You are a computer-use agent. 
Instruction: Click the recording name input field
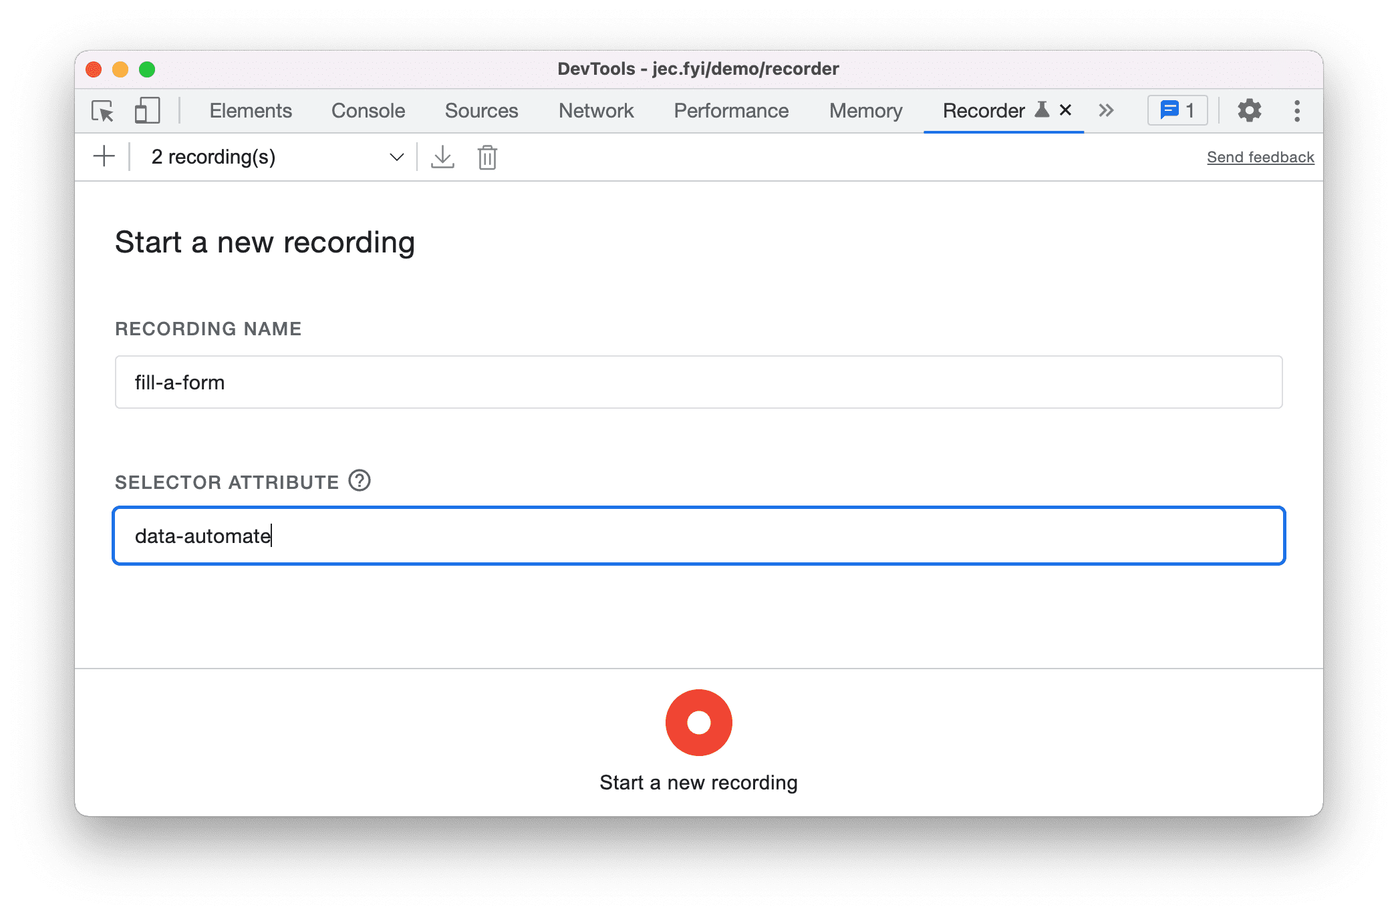699,383
